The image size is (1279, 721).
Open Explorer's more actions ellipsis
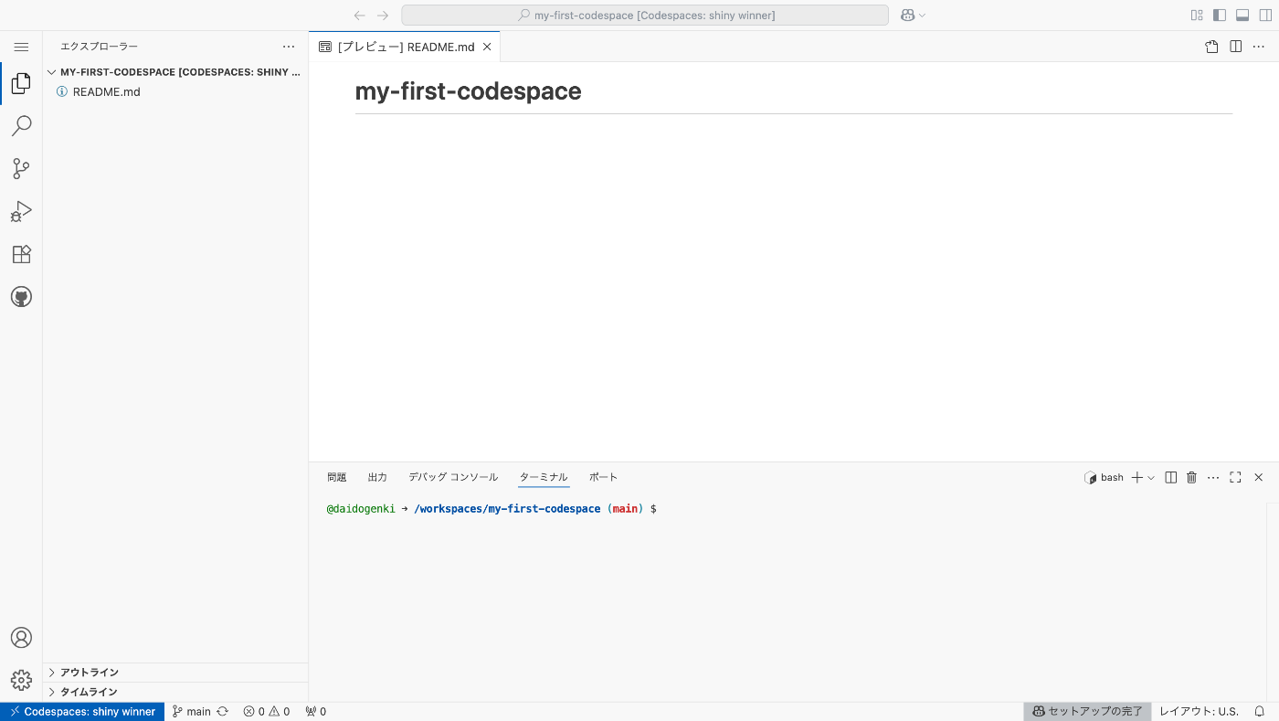(x=289, y=47)
